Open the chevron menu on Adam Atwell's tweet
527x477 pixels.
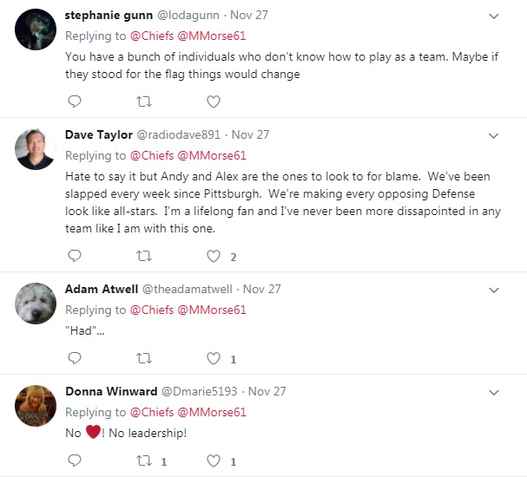tap(493, 290)
